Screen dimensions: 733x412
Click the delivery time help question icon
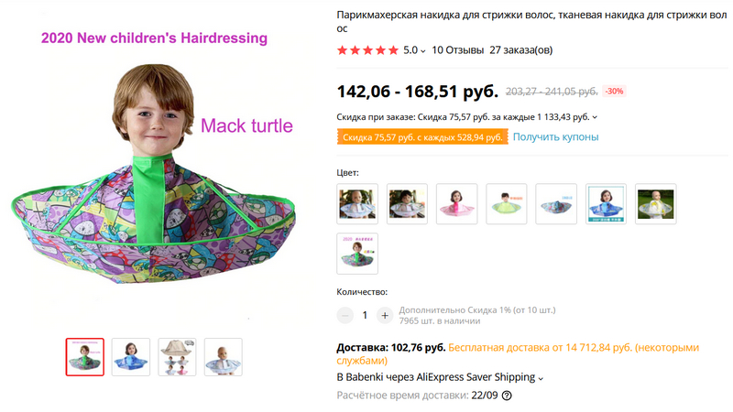coord(507,396)
